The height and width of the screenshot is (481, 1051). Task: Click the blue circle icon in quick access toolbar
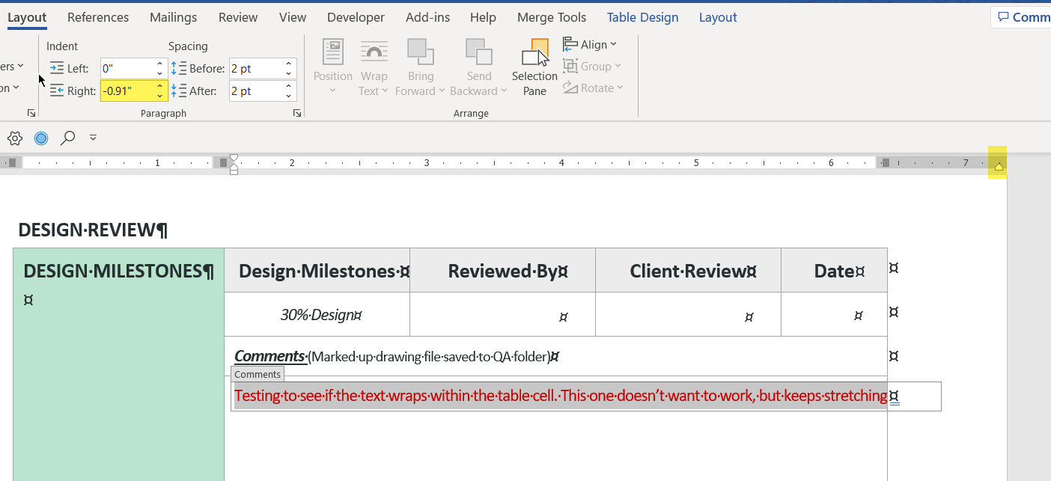(41, 138)
